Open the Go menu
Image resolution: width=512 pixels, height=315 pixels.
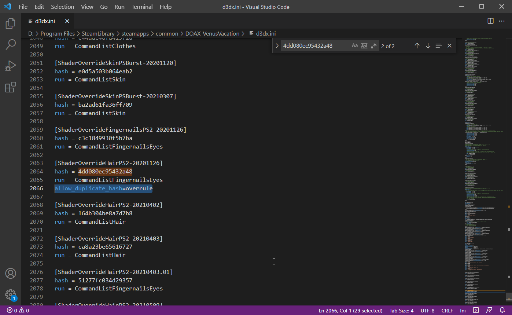pyautogui.click(x=104, y=7)
